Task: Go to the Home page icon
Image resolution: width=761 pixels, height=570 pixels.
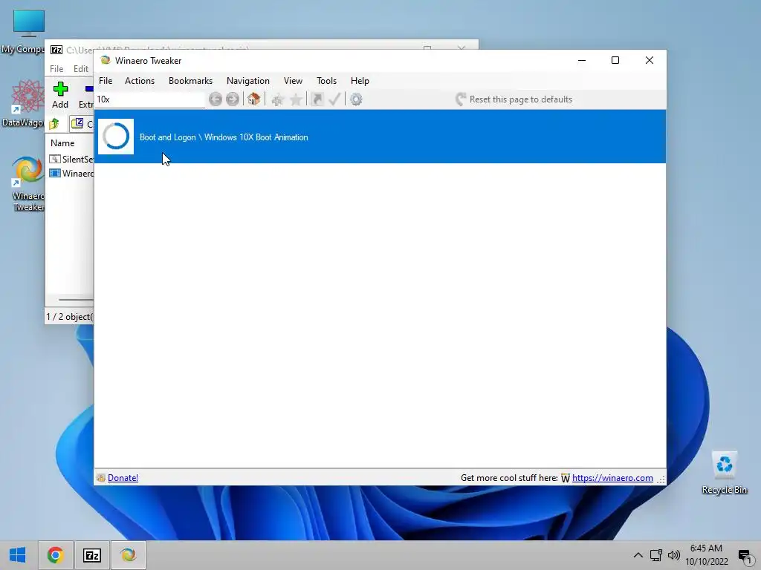Action: (x=254, y=99)
